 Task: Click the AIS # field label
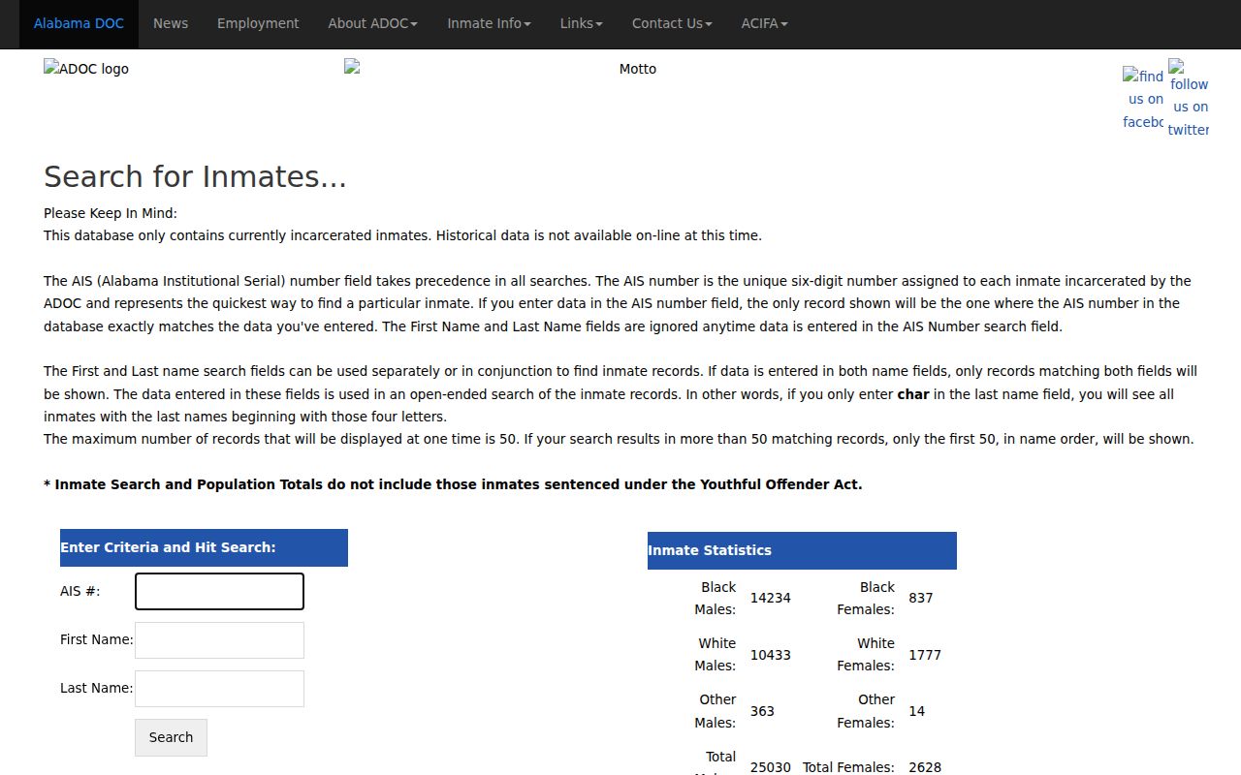coord(80,591)
